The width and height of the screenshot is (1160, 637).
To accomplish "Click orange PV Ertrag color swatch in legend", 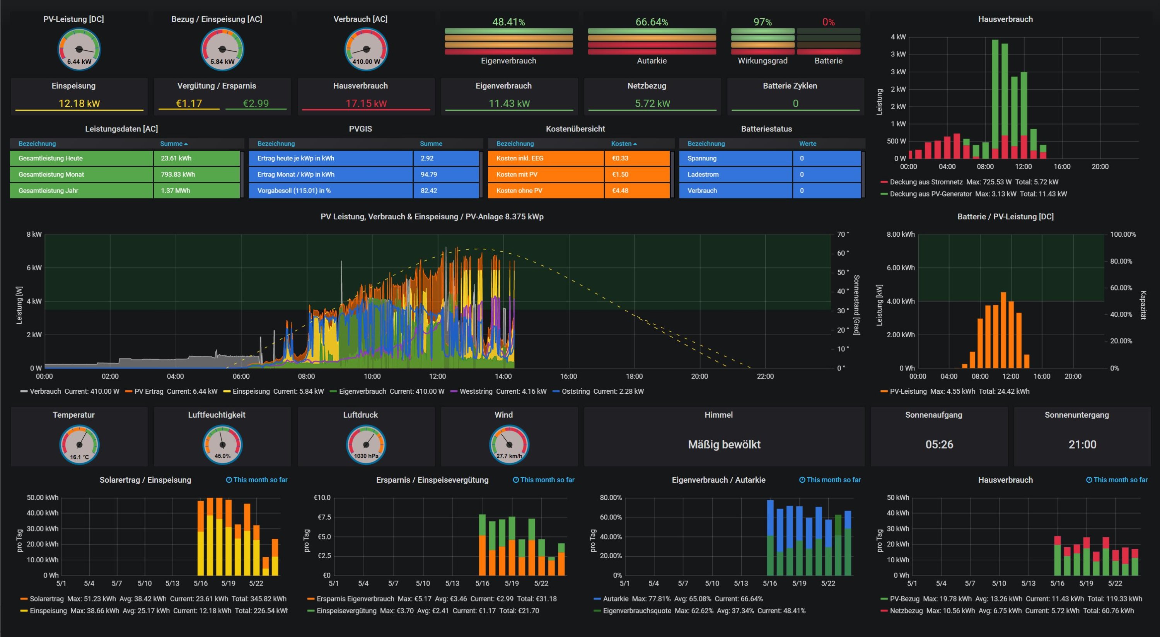I will [128, 391].
